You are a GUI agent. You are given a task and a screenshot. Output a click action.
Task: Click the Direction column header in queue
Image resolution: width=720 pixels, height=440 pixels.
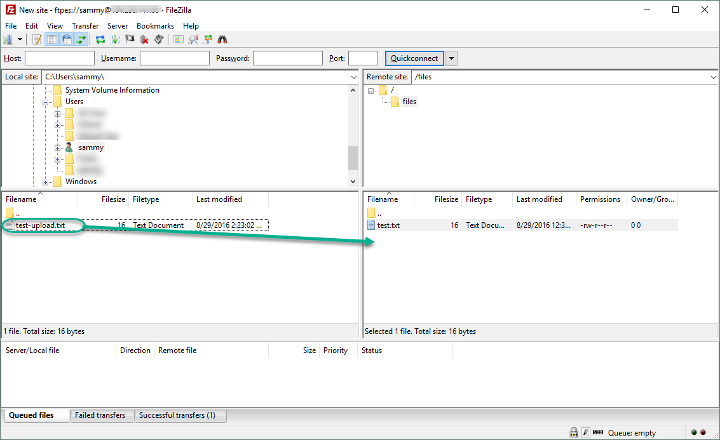coord(135,350)
